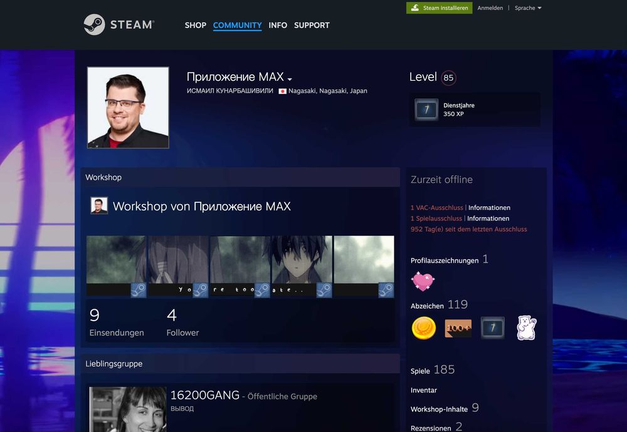Open the Workshop-Inhalte link
Screen dimensions: 627x432
[439, 409]
